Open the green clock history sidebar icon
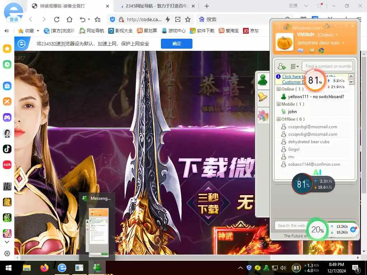 coord(7,64)
